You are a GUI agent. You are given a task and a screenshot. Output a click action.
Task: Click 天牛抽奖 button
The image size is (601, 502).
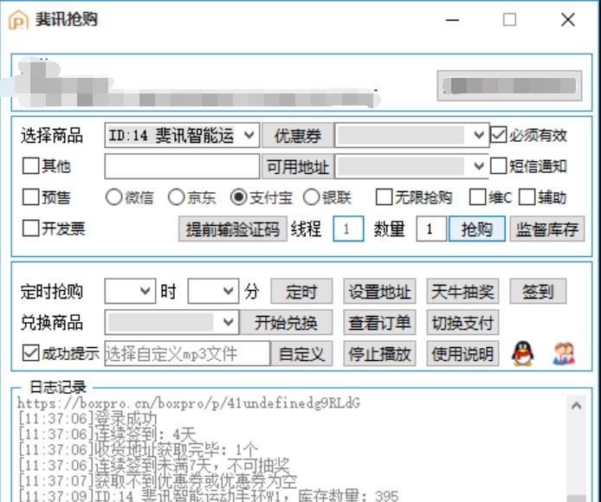tap(462, 292)
